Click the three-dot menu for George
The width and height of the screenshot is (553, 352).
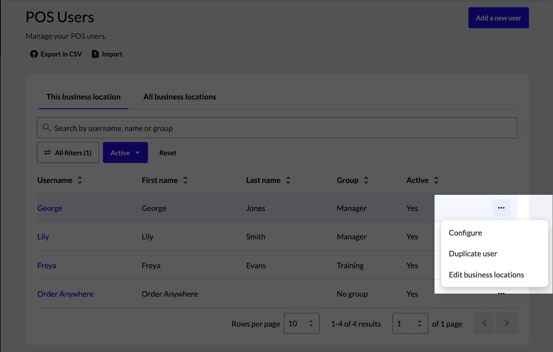(x=501, y=208)
